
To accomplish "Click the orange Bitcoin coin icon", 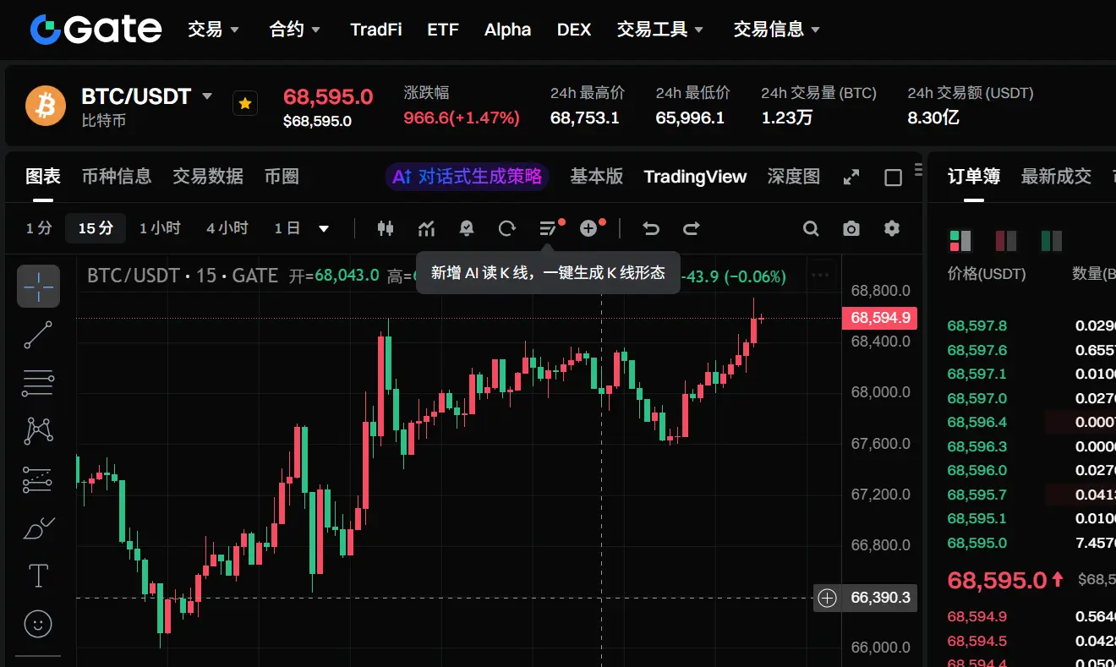I will (x=46, y=106).
